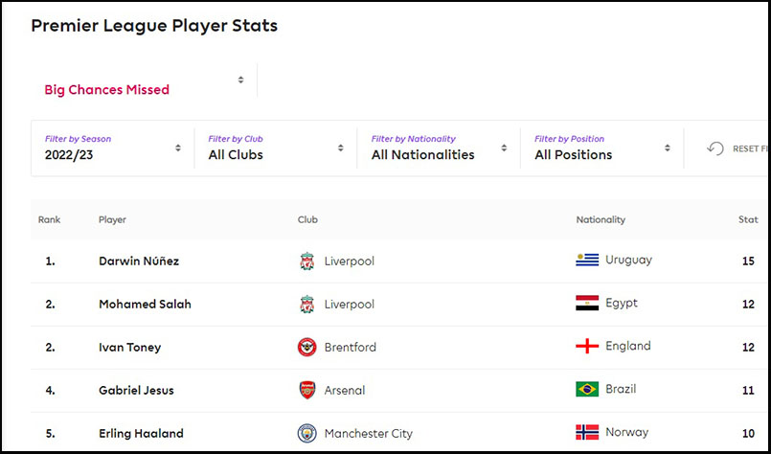Click the Liverpool crest beside Darwin Núñez
The height and width of the screenshot is (454, 771).
(x=306, y=261)
